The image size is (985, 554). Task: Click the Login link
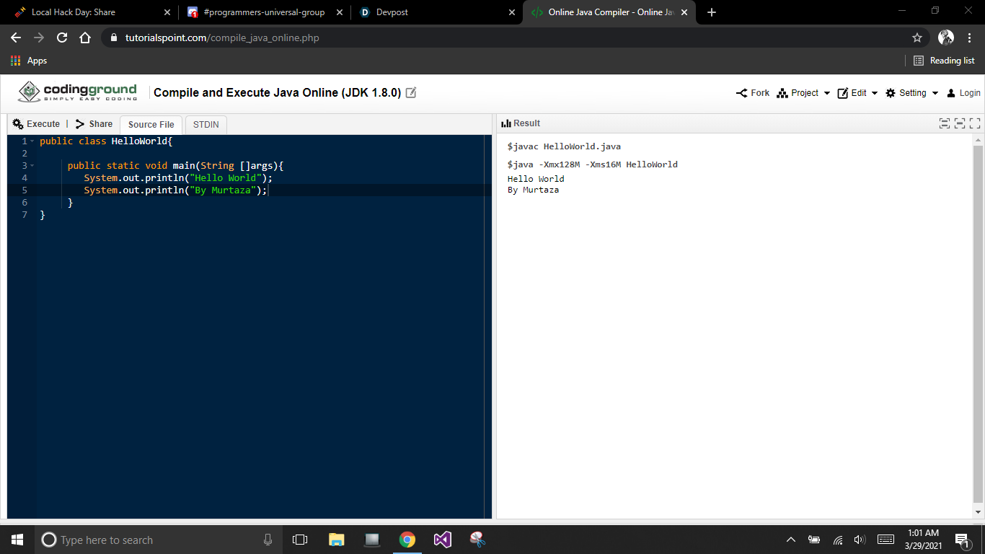click(x=963, y=93)
